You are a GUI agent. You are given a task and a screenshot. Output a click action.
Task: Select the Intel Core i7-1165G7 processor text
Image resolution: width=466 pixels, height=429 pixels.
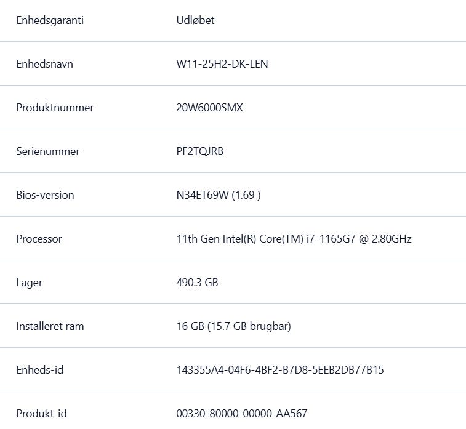[x=294, y=239]
